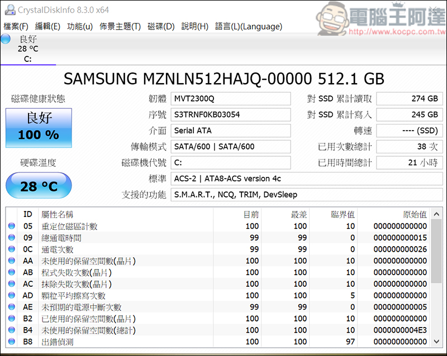
Task: Click raw value 000000000015 in row 09
Action: pyautogui.click(x=400, y=238)
